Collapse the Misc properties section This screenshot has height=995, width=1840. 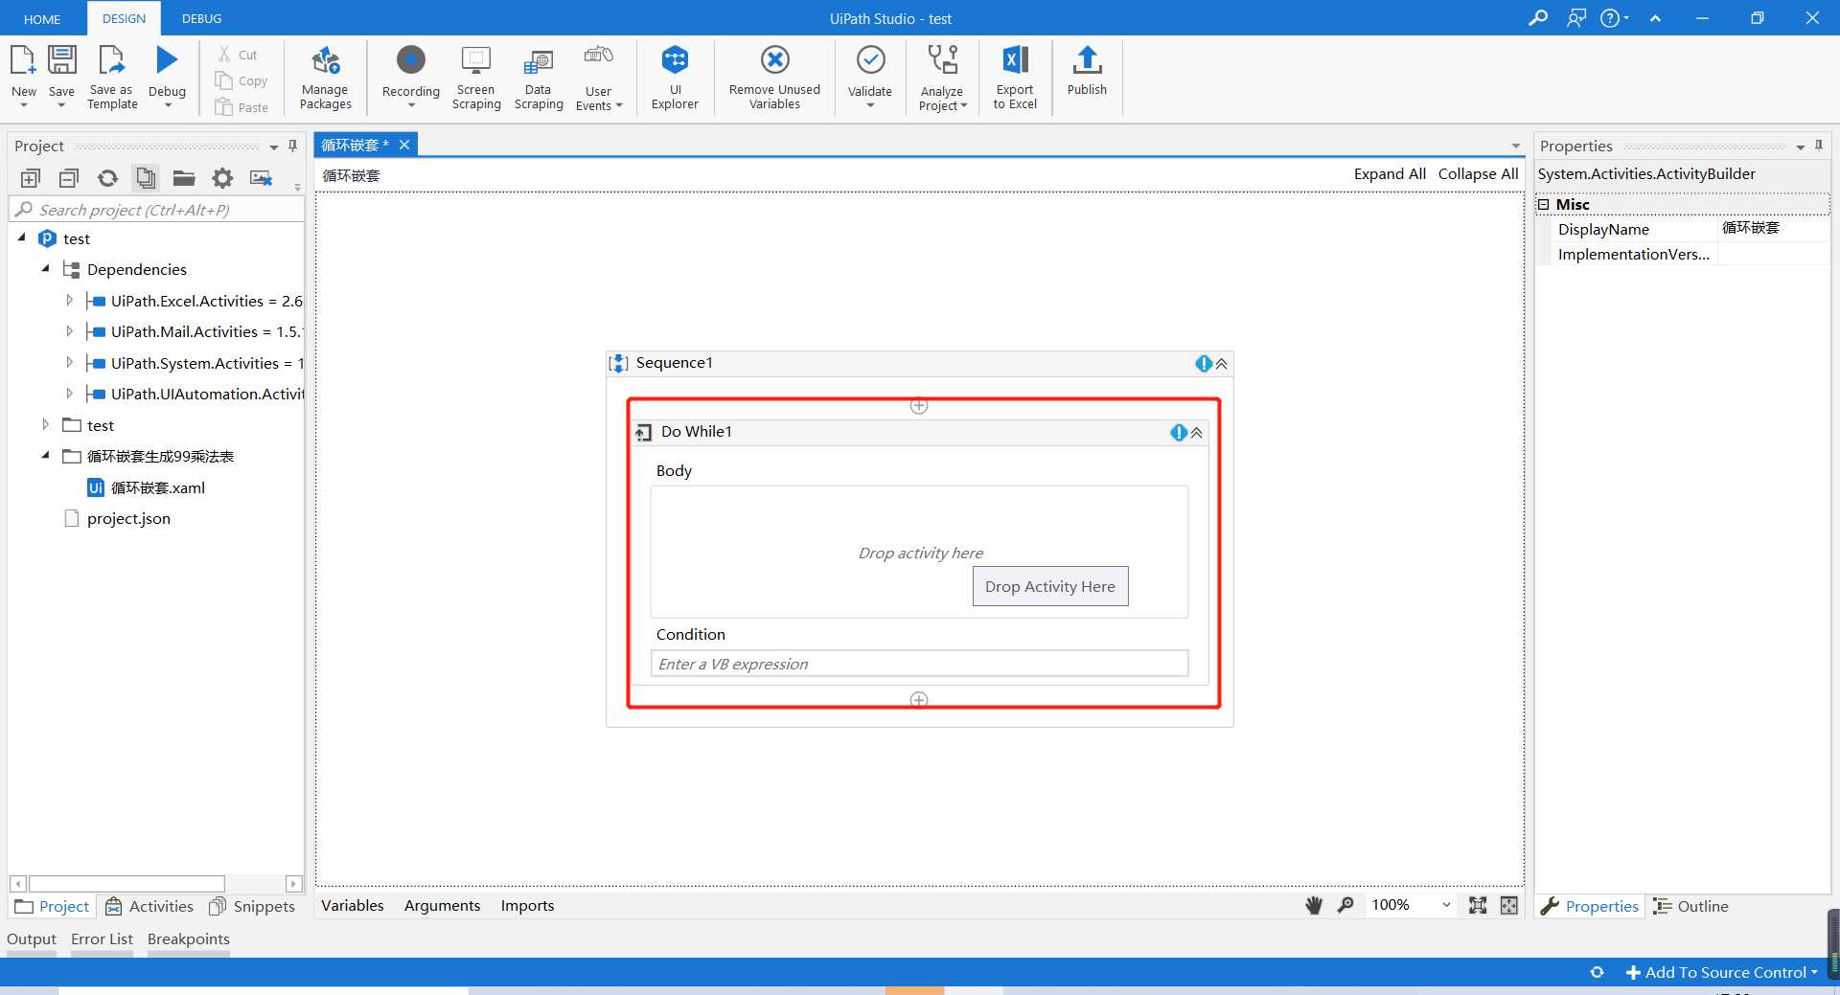(1544, 204)
